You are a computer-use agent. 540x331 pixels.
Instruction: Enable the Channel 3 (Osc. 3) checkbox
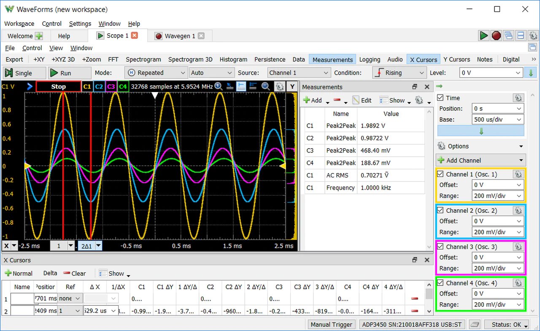[440, 247]
